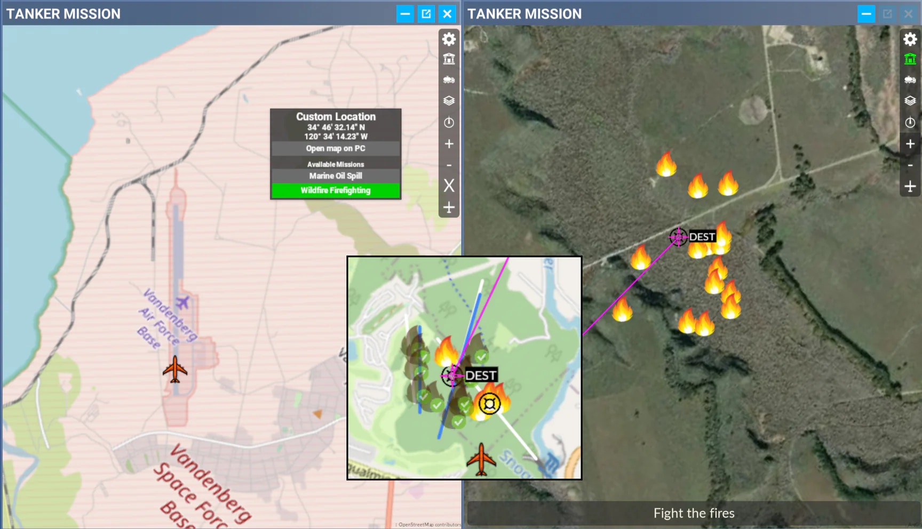The height and width of the screenshot is (529, 922).
Task: Center on aircraft in right map toolbar
Action: 910,187
